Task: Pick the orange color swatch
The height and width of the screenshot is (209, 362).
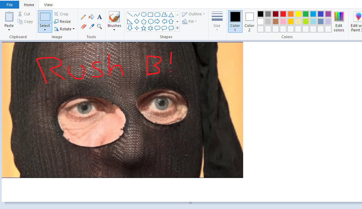Action: pyautogui.click(x=290, y=14)
